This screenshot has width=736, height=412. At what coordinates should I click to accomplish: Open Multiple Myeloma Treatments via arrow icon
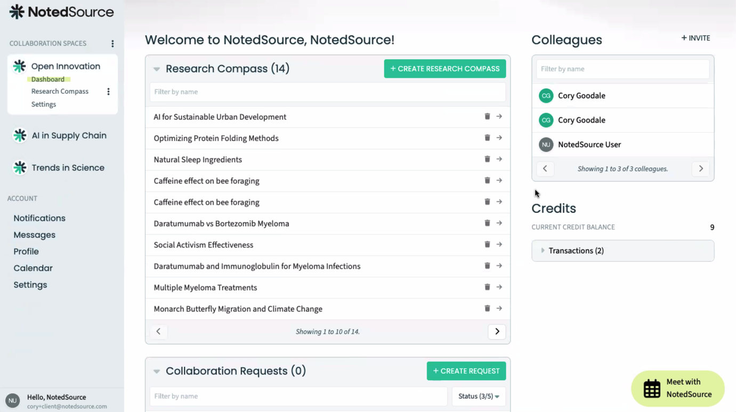point(499,287)
